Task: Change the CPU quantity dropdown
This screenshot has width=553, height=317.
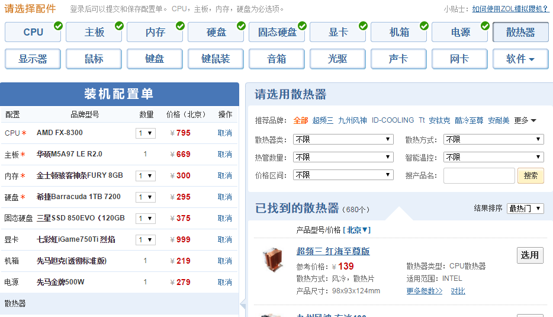Action: 146,133
